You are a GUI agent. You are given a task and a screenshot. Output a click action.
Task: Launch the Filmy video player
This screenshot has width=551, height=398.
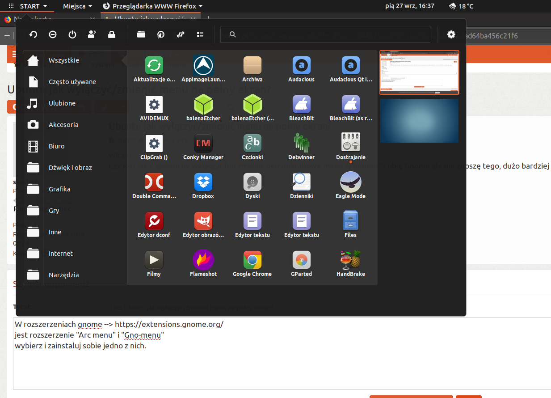point(154,263)
